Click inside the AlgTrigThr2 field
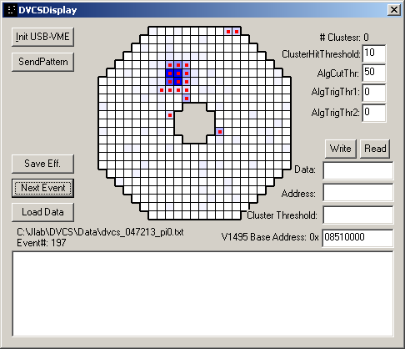 tap(374, 113)
